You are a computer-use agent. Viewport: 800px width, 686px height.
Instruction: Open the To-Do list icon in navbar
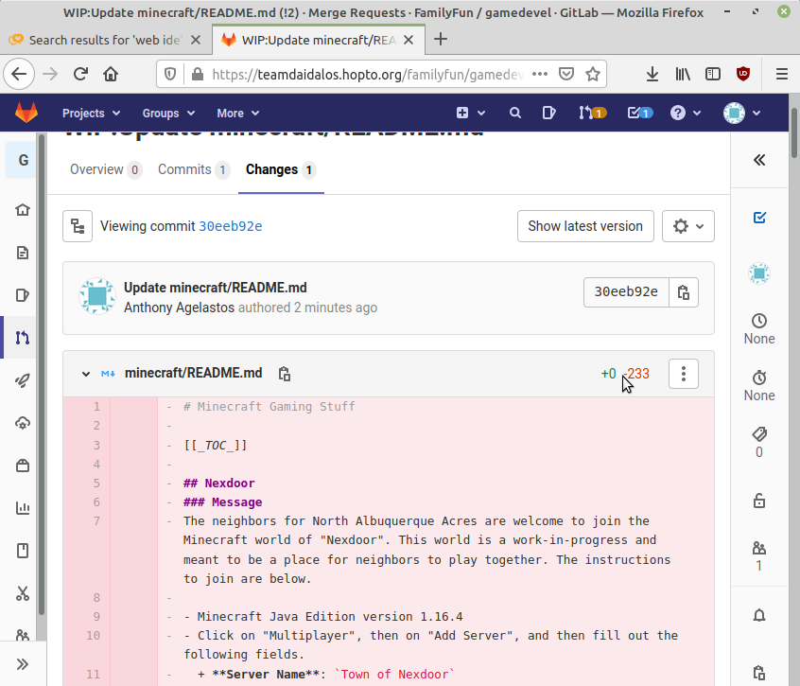pos(640,113)
